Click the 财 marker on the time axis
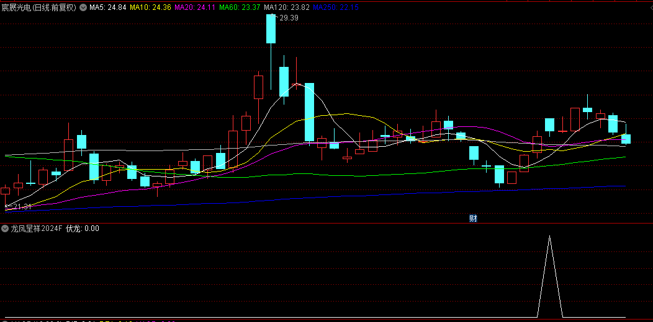The image size is (653, 322). [x=473, y=219]
